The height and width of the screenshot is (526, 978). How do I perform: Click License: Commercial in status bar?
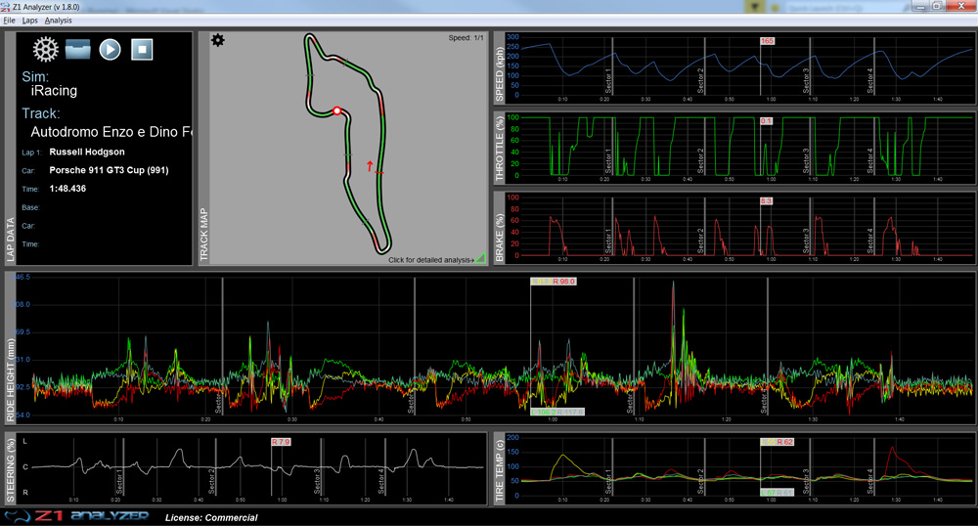211,518
